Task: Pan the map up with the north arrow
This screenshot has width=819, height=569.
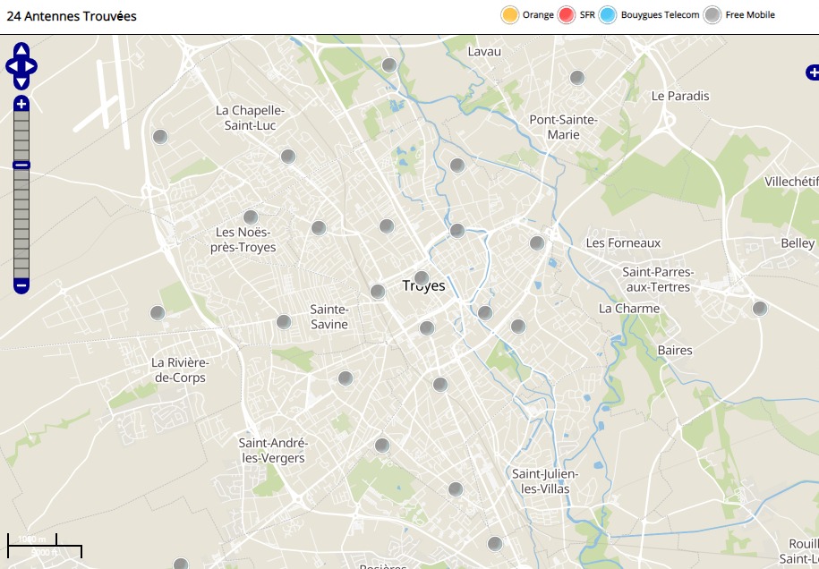Action: tap(21, 50)
